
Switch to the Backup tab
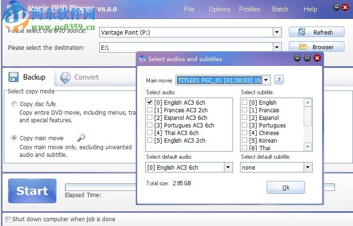(x=28, y=77)
